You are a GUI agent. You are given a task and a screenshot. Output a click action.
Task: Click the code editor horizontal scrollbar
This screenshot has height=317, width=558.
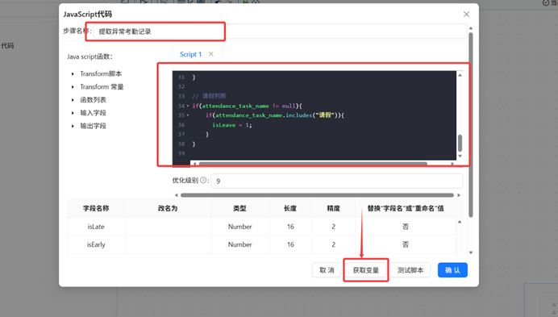(313, 164)
